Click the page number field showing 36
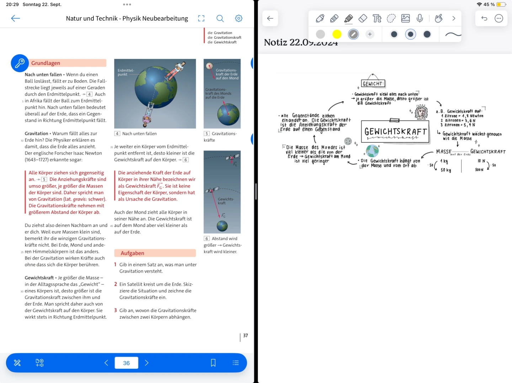Image resolution: width=512 pixels, height=383 pixels. (126, 363)
